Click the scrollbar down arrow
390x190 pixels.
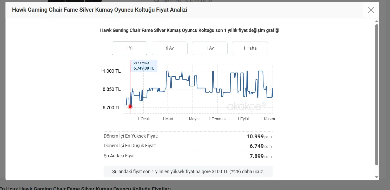[376, 177]
